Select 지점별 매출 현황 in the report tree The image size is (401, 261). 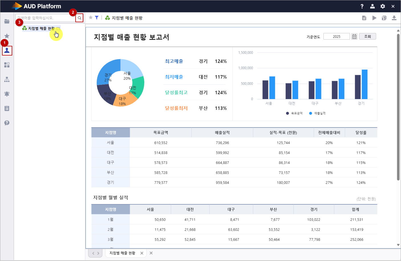[x=41, y=28]
